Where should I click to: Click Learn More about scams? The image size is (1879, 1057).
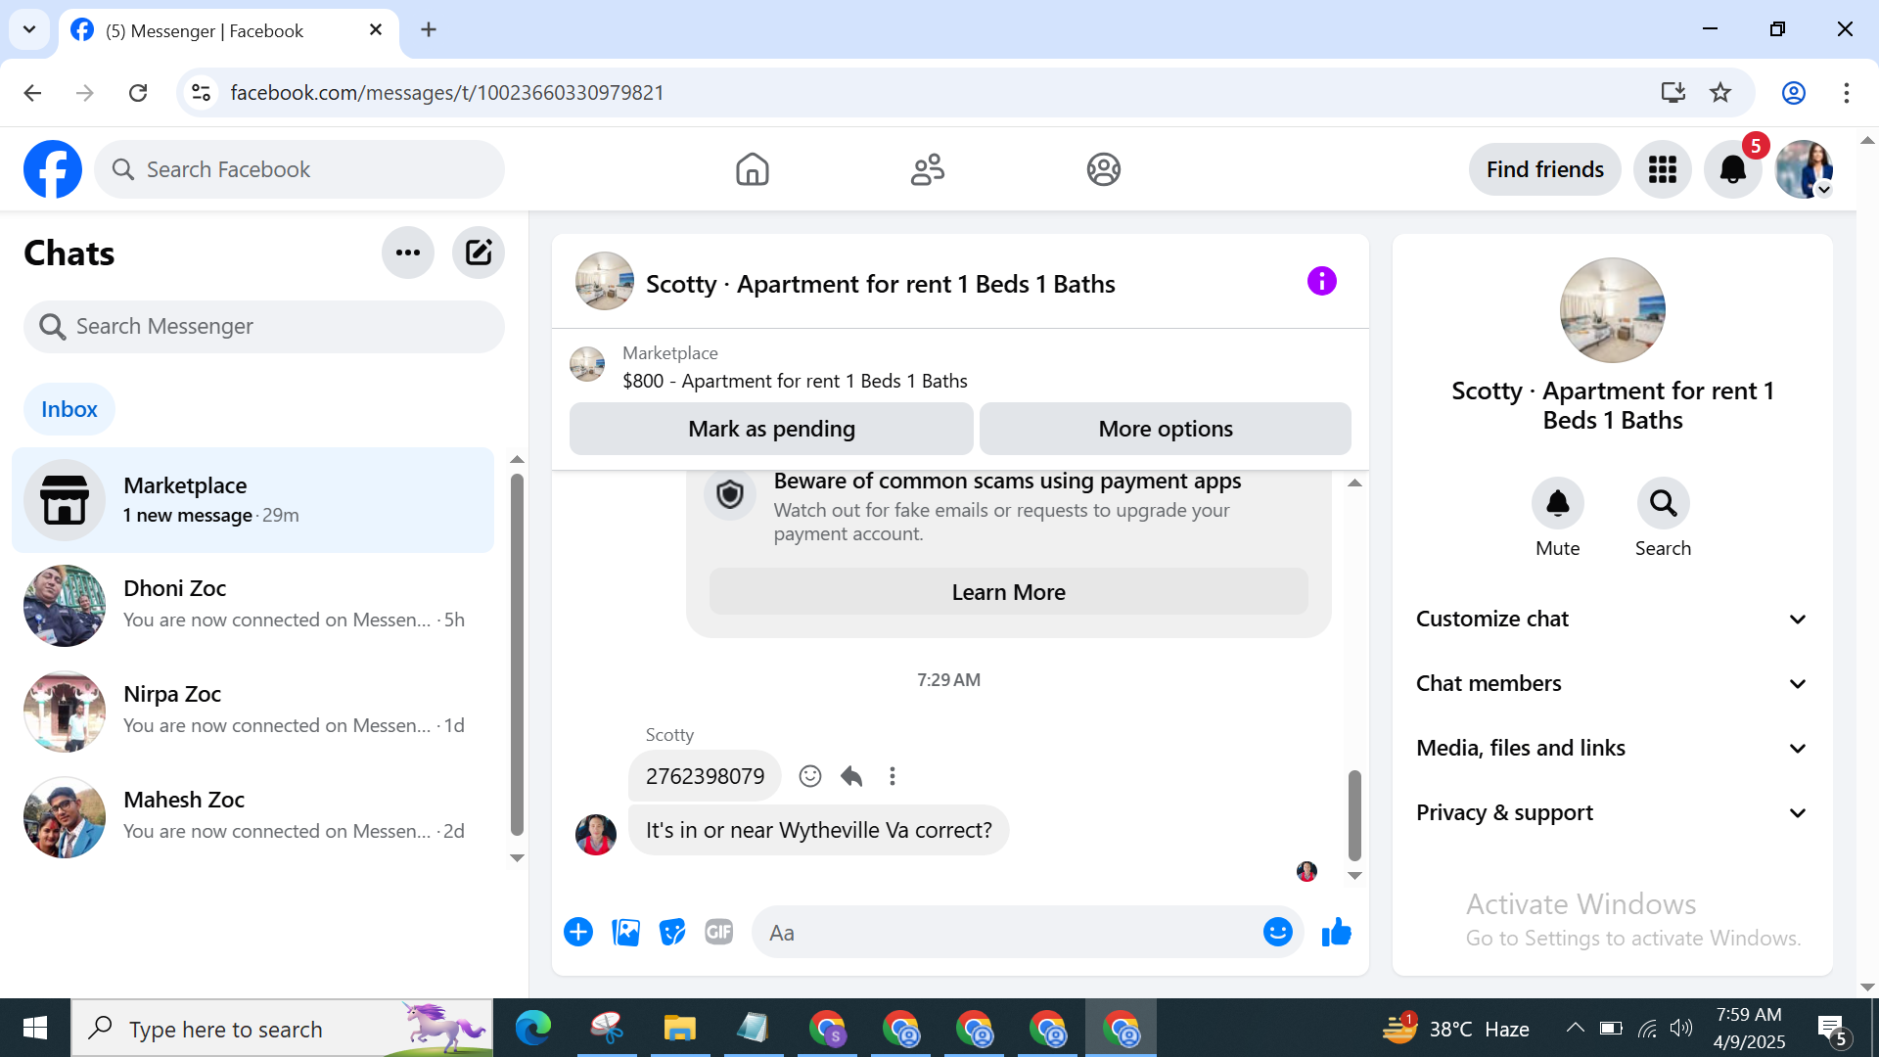point(1008,592)
